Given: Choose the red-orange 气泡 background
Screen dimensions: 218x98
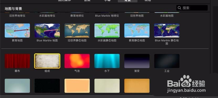Looking at the screenshot, I should click(x=77, y=61).
